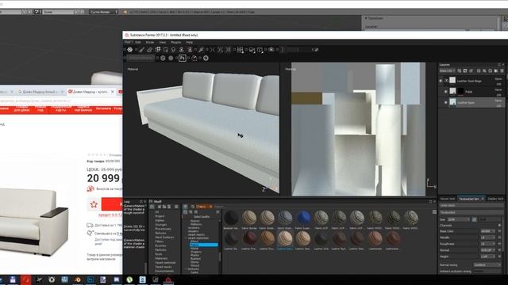Open Photoshop from the Windows taskbar
Viewport: 508px width, 285px height.
90,279
